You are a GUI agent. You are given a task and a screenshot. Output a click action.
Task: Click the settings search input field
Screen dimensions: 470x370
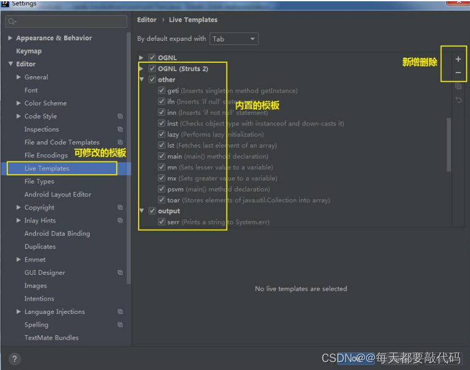(x=67, y=21)
